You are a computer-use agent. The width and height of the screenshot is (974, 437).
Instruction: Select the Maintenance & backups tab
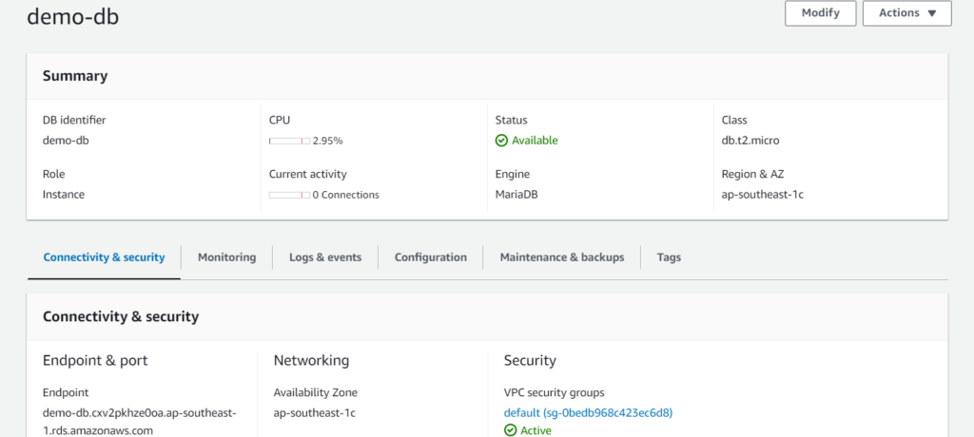[x=562, y=257]
